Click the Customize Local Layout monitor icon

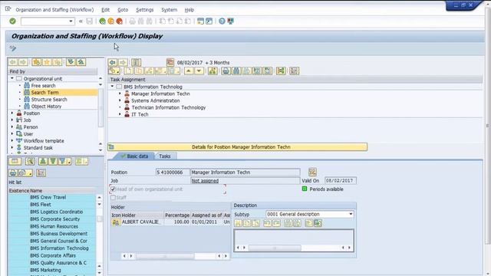(x=230, y=21)
